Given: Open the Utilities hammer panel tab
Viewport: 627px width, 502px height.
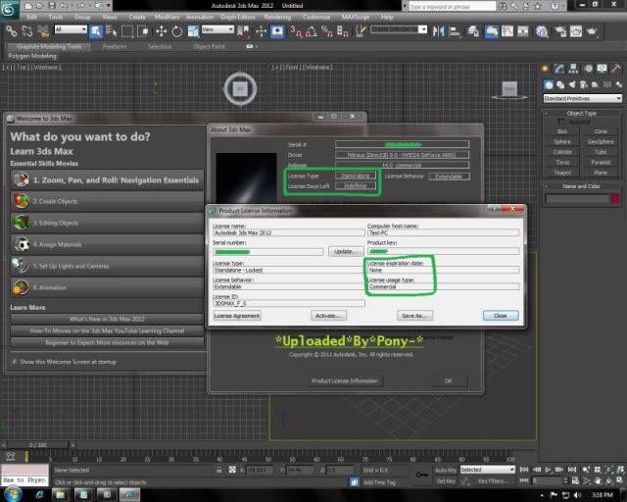Looking at the screenshot, I should 616,69.
